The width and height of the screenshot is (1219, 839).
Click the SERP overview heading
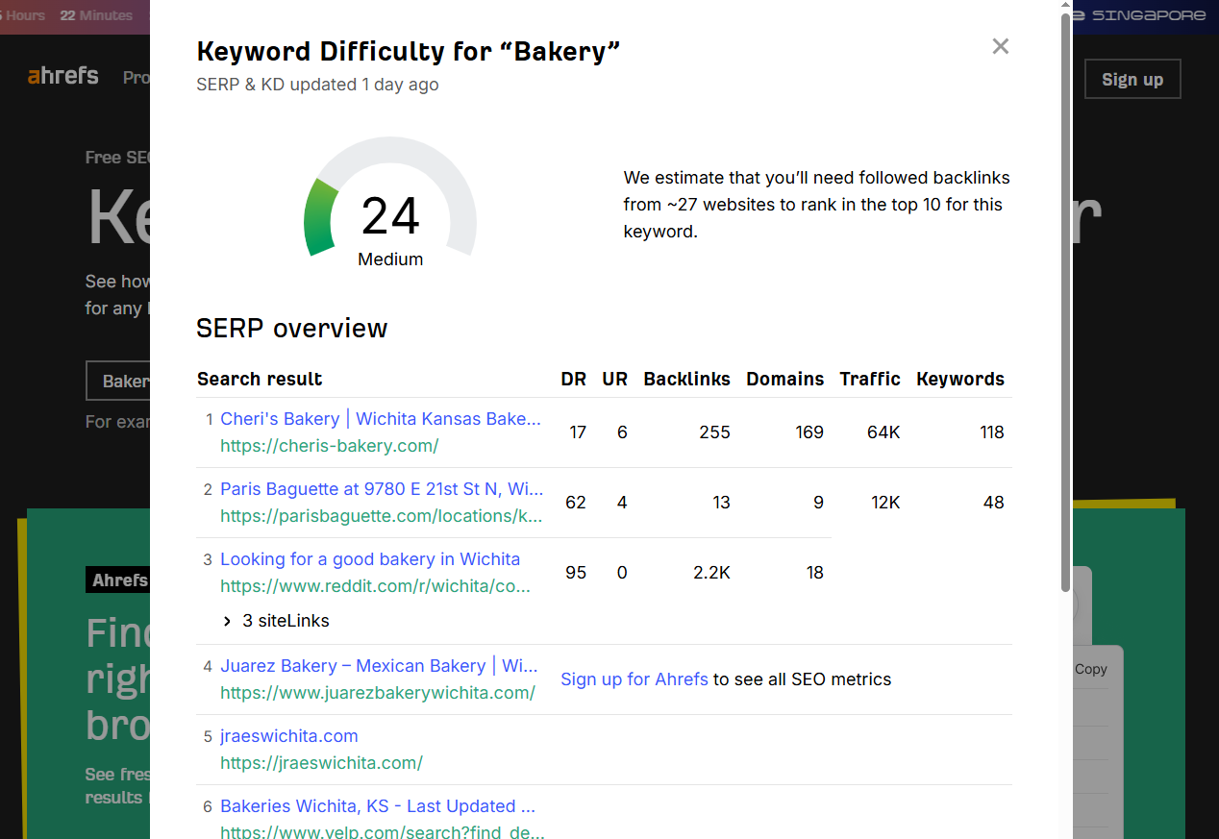pyautogui.click(x=292, y=329)
